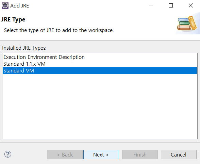Minimize the Add JRE dialog
200x164 pixels.
pyautogui.click(x=151, y=5)
